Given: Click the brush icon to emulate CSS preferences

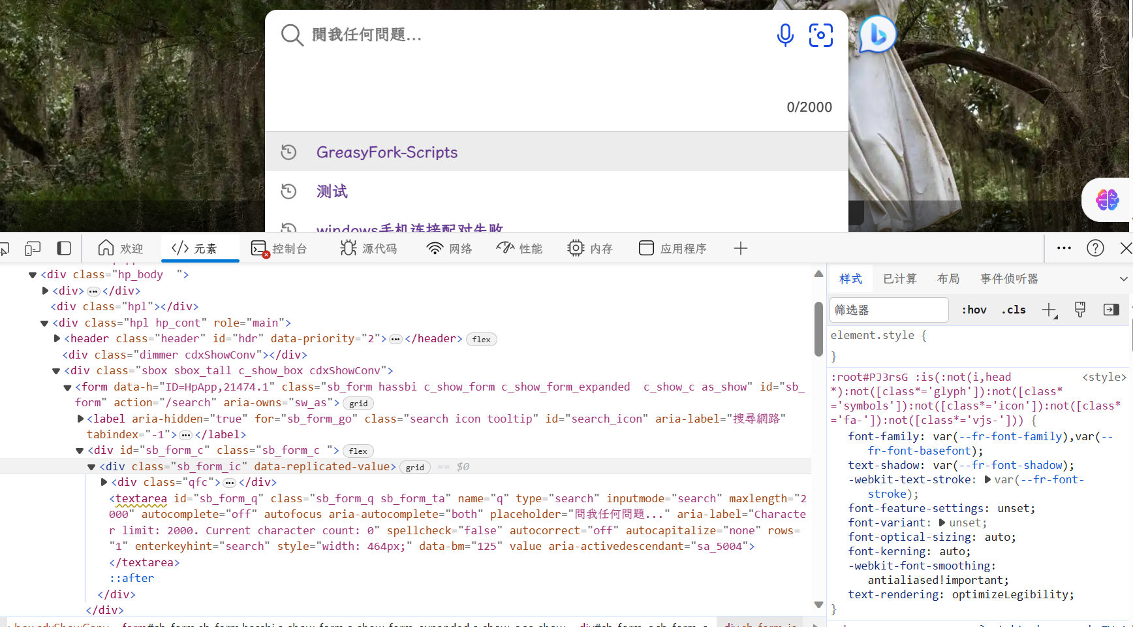Looking at the screenshot, I should [x=1079, y=310].
